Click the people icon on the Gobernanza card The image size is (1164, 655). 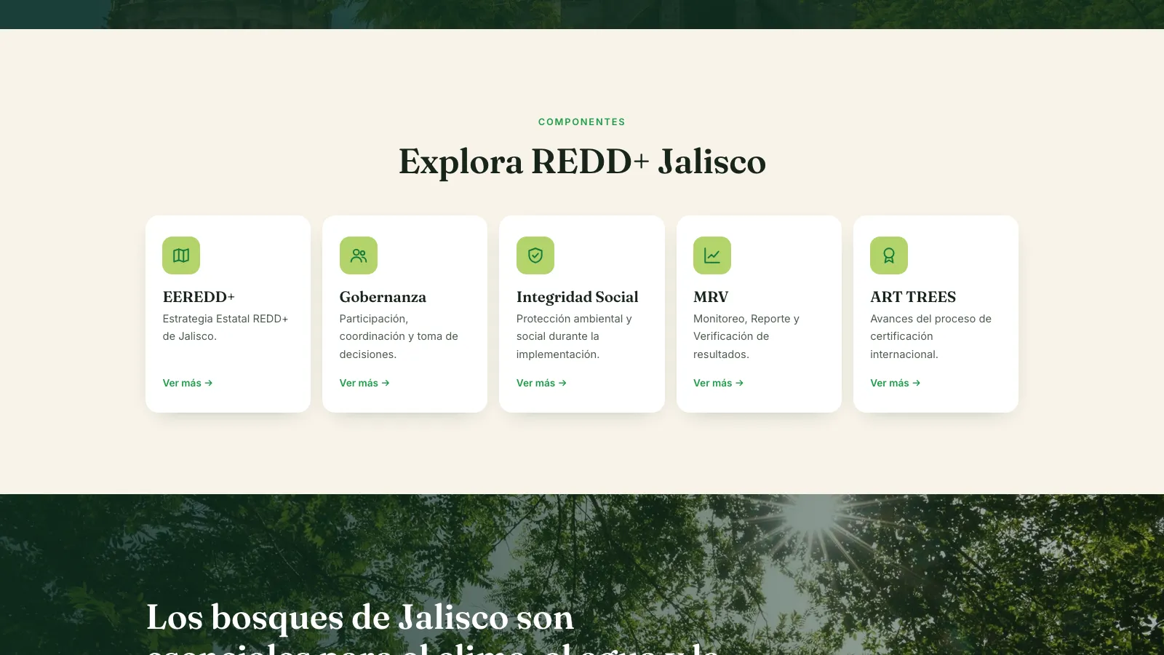[x=359, y=255]
